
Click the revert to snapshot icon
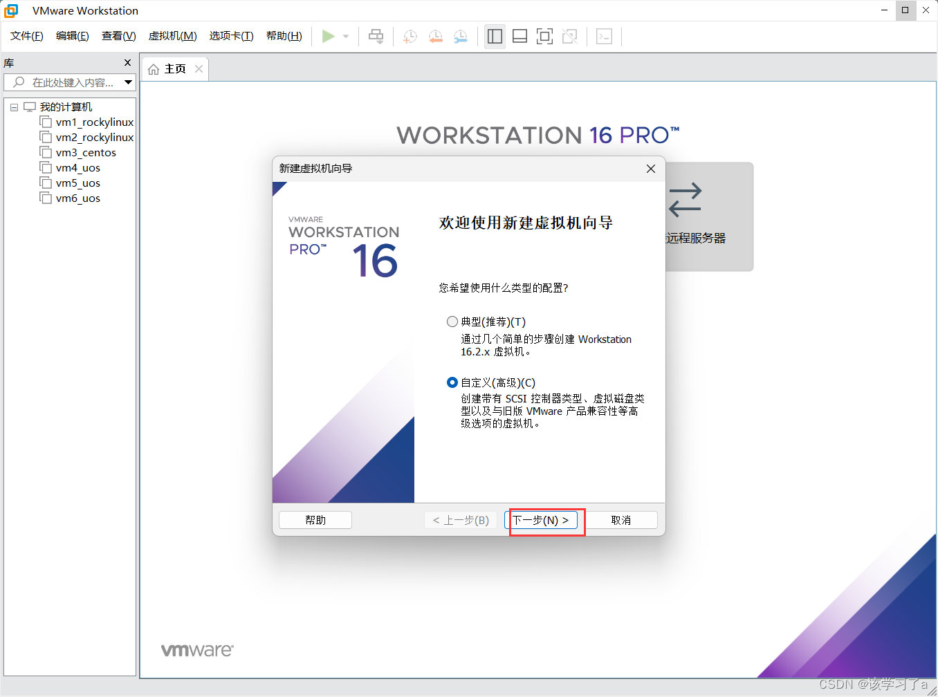[435, 36]
